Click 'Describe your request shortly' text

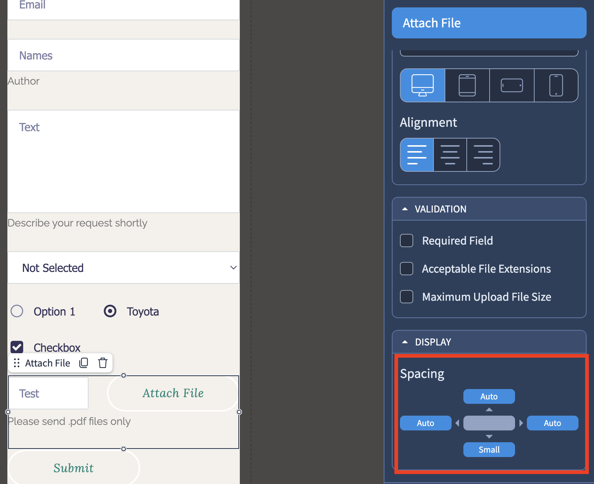(x=77, y=223)
